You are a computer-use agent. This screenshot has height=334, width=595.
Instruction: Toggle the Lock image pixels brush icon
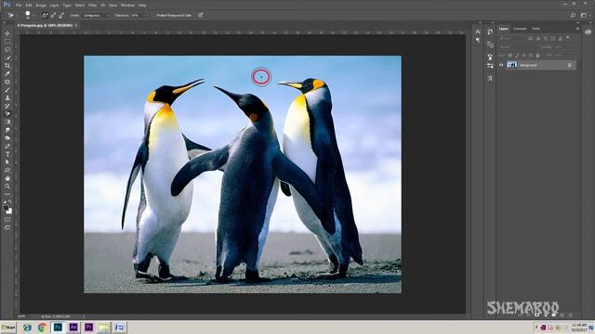(517, 56)
